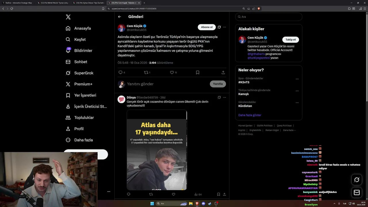Viewport: 368px width, 207px height.
Task: Reply icon on the main post
Action: (120, 72)
